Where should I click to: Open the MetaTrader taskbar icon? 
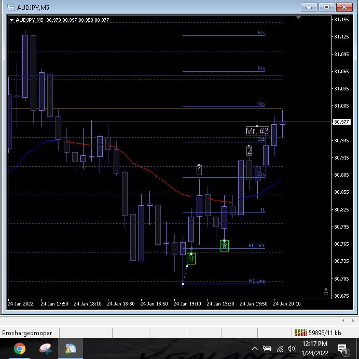point(71,349)
